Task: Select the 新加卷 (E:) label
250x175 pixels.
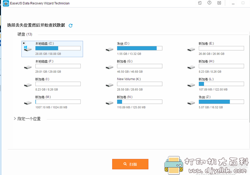Action: pyautogui.click(x=206, y=43)
